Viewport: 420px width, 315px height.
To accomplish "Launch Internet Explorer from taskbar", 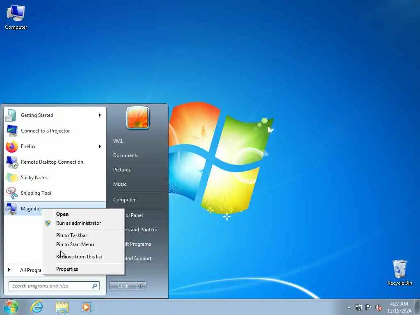I will [x=37, y=307].
